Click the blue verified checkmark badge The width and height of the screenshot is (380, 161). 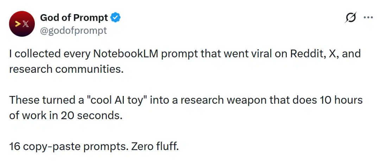tap(116, 18)
